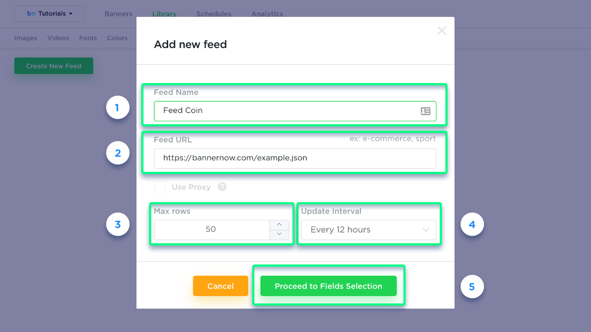
Task: Click the chevron in Every 12 hours select
Action: click(426, 230)
